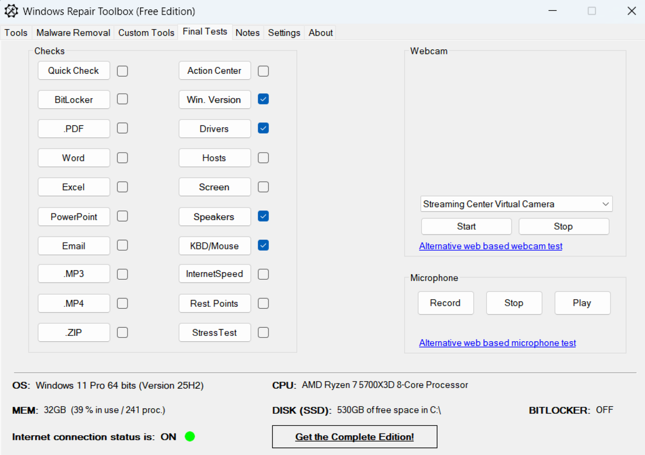The image size is (645, 455).
Task: Click the .MP4 test button
Action: tap(74, 304)
